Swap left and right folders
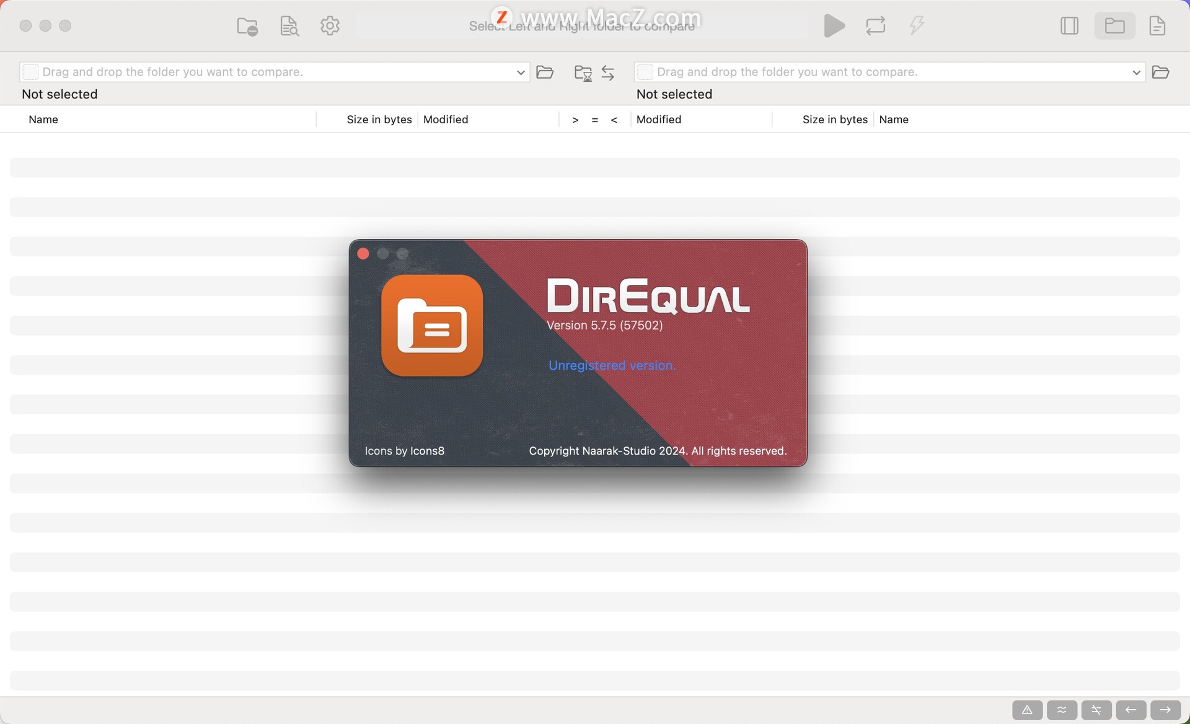 click(608, 73)
